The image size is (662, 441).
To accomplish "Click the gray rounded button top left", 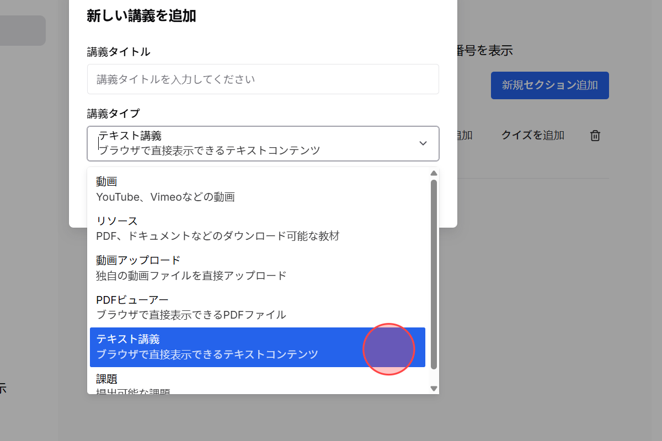I will tap(23, 30).
